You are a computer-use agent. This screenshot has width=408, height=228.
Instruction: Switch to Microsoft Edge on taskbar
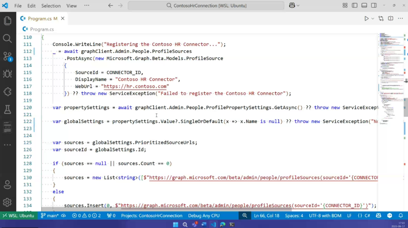222,224
